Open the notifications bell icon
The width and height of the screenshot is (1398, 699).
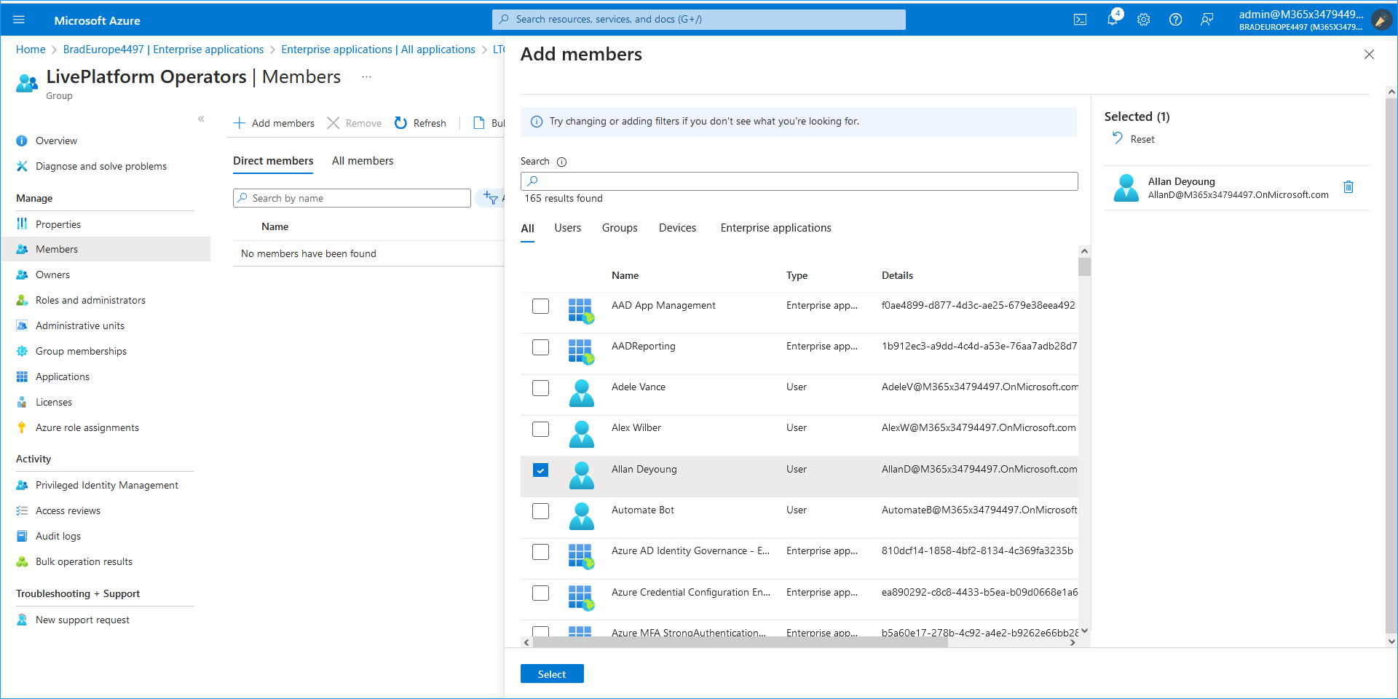pyautogui.click(x=1113, y=20)
